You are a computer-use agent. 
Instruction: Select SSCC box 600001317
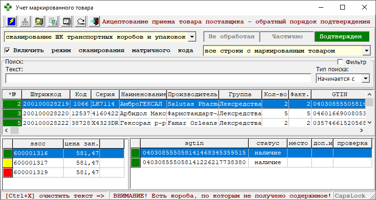(x=38, y=163)
